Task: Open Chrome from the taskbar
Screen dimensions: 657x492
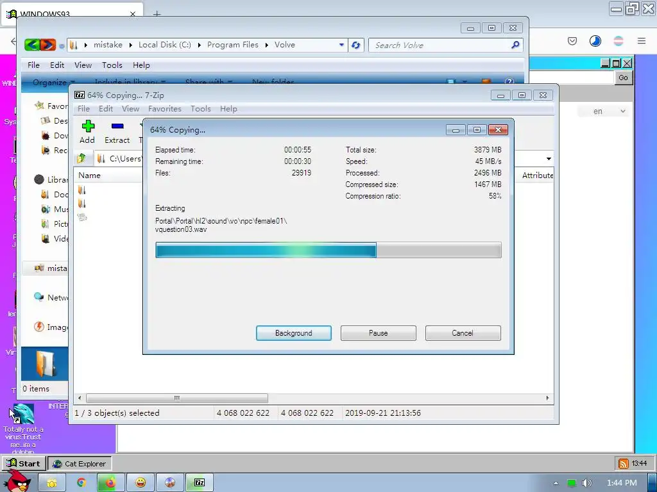Action: [81, 483]
